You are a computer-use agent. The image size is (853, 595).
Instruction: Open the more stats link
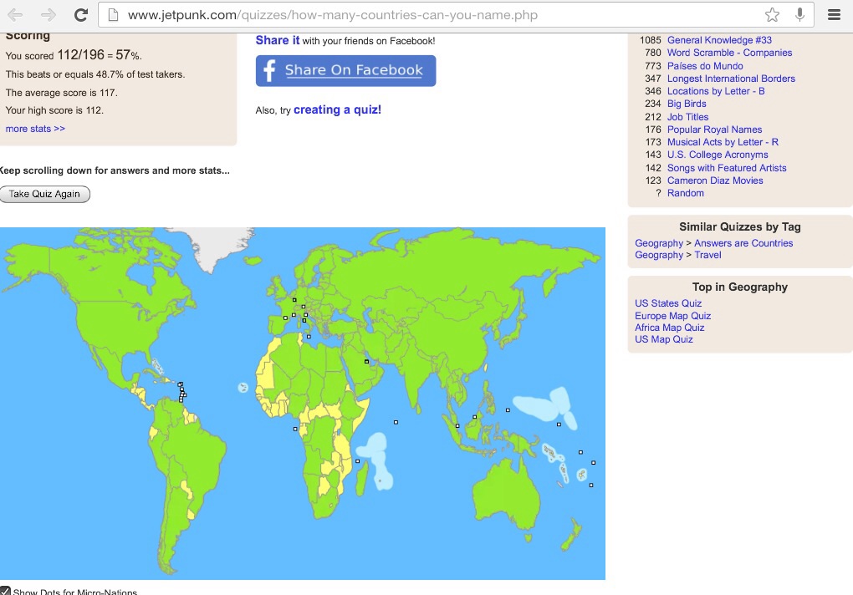35,129
